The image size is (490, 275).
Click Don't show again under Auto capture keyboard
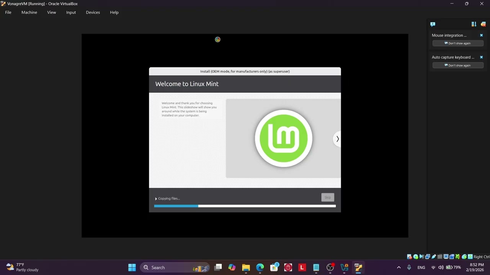click(458, 65)
